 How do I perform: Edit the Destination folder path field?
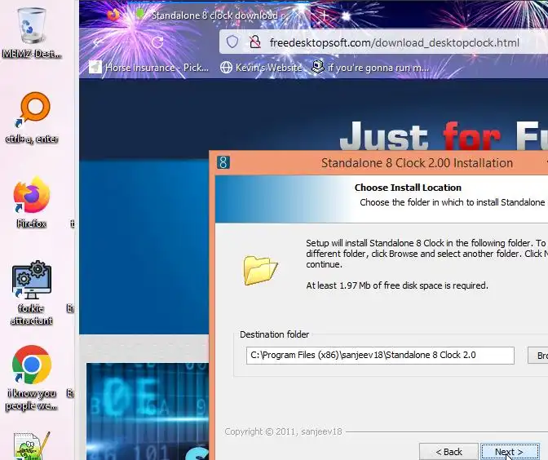(380, 355)
